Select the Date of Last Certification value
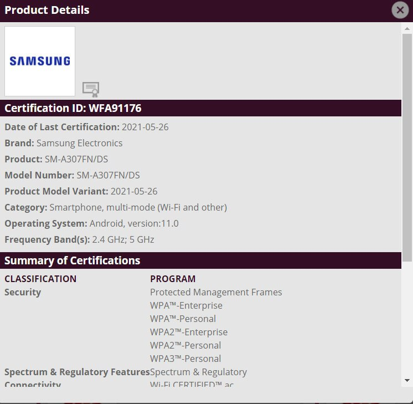This screenshot has height=404, width=413. click(x=145, y=127)
